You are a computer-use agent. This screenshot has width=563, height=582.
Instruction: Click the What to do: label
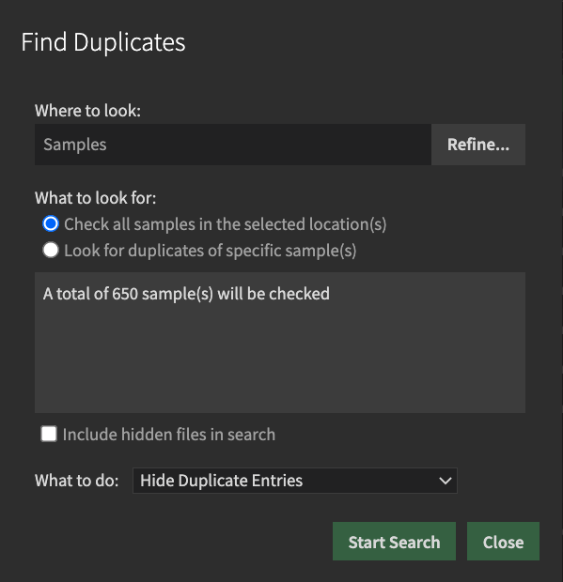pos(77,481)
